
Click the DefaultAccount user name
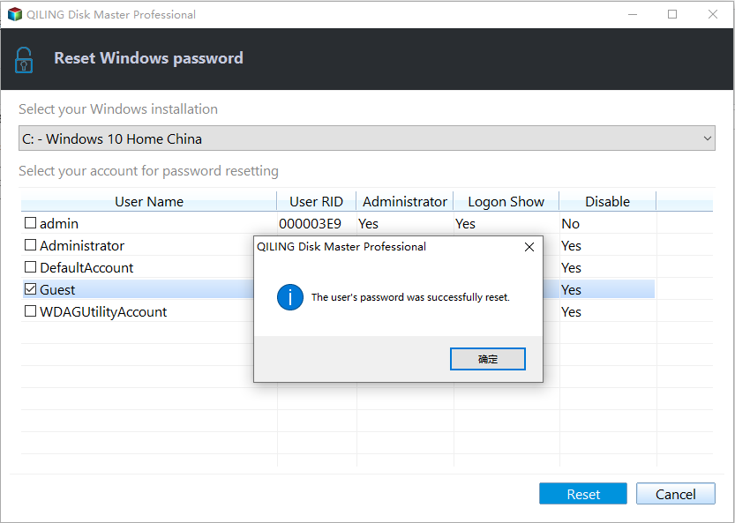pyautogui.click(x=86, y=267)
